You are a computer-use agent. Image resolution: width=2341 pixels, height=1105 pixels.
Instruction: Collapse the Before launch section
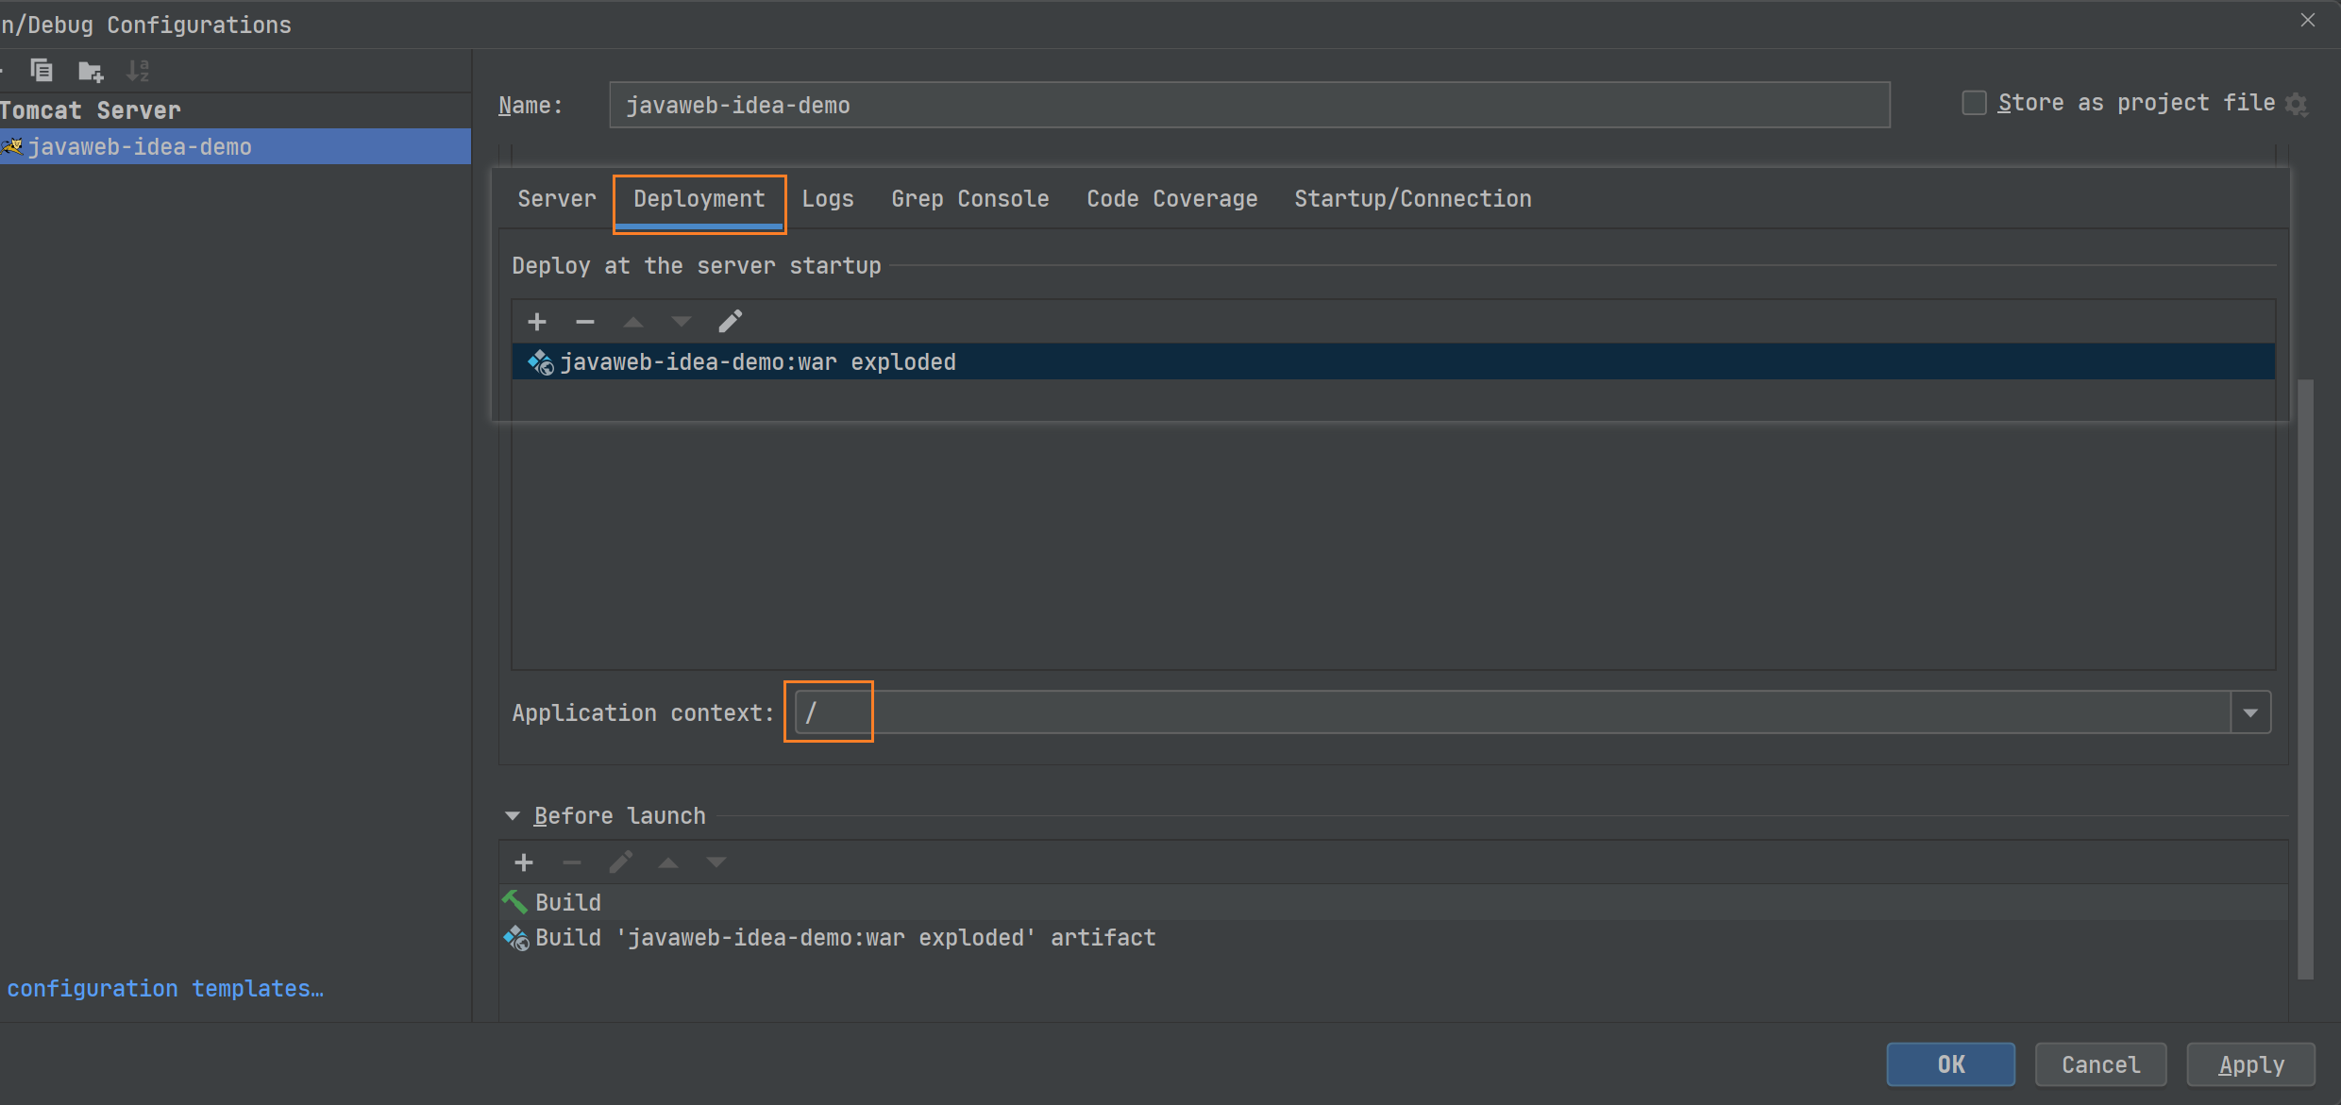pyautogui.click(x=513, y=816)
